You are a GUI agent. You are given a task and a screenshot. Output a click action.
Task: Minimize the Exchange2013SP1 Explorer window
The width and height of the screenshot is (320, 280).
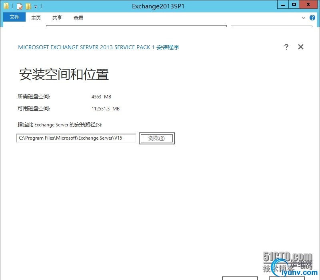283,4
